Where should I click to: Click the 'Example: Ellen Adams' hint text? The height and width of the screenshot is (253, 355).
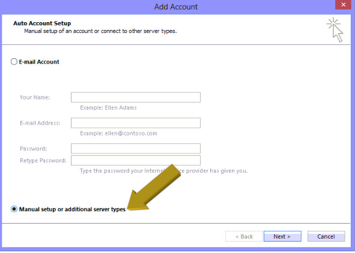coord(109,108)
